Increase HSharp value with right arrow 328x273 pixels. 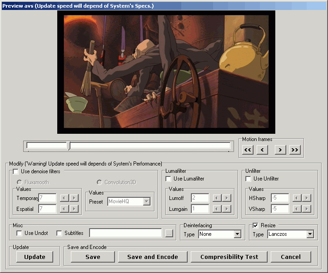307,198
